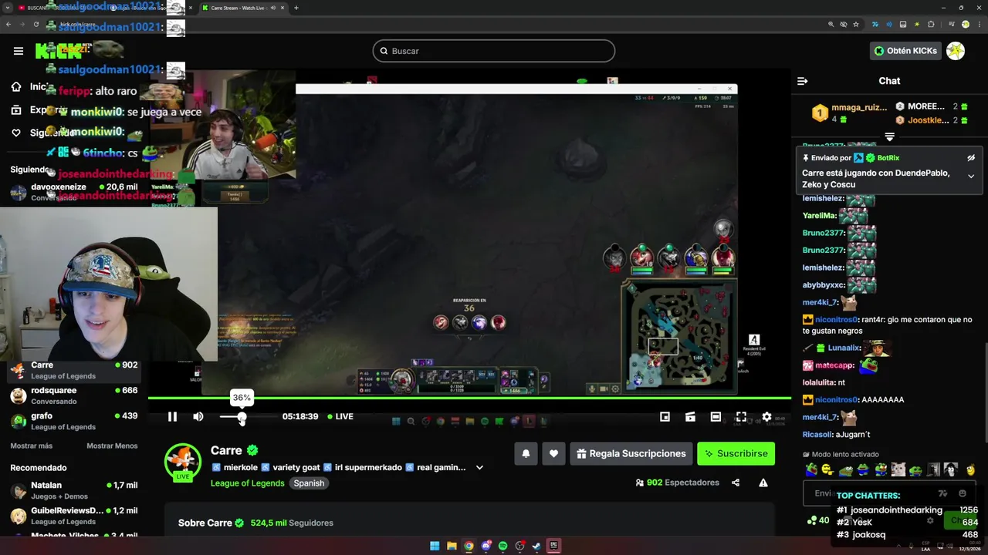
Task: Open the 7TV emote icon in chat box
Action: coord(942,493)
